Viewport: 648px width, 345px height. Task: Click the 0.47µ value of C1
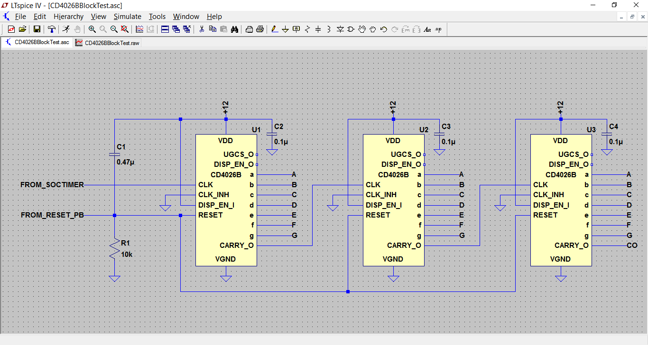126,162
